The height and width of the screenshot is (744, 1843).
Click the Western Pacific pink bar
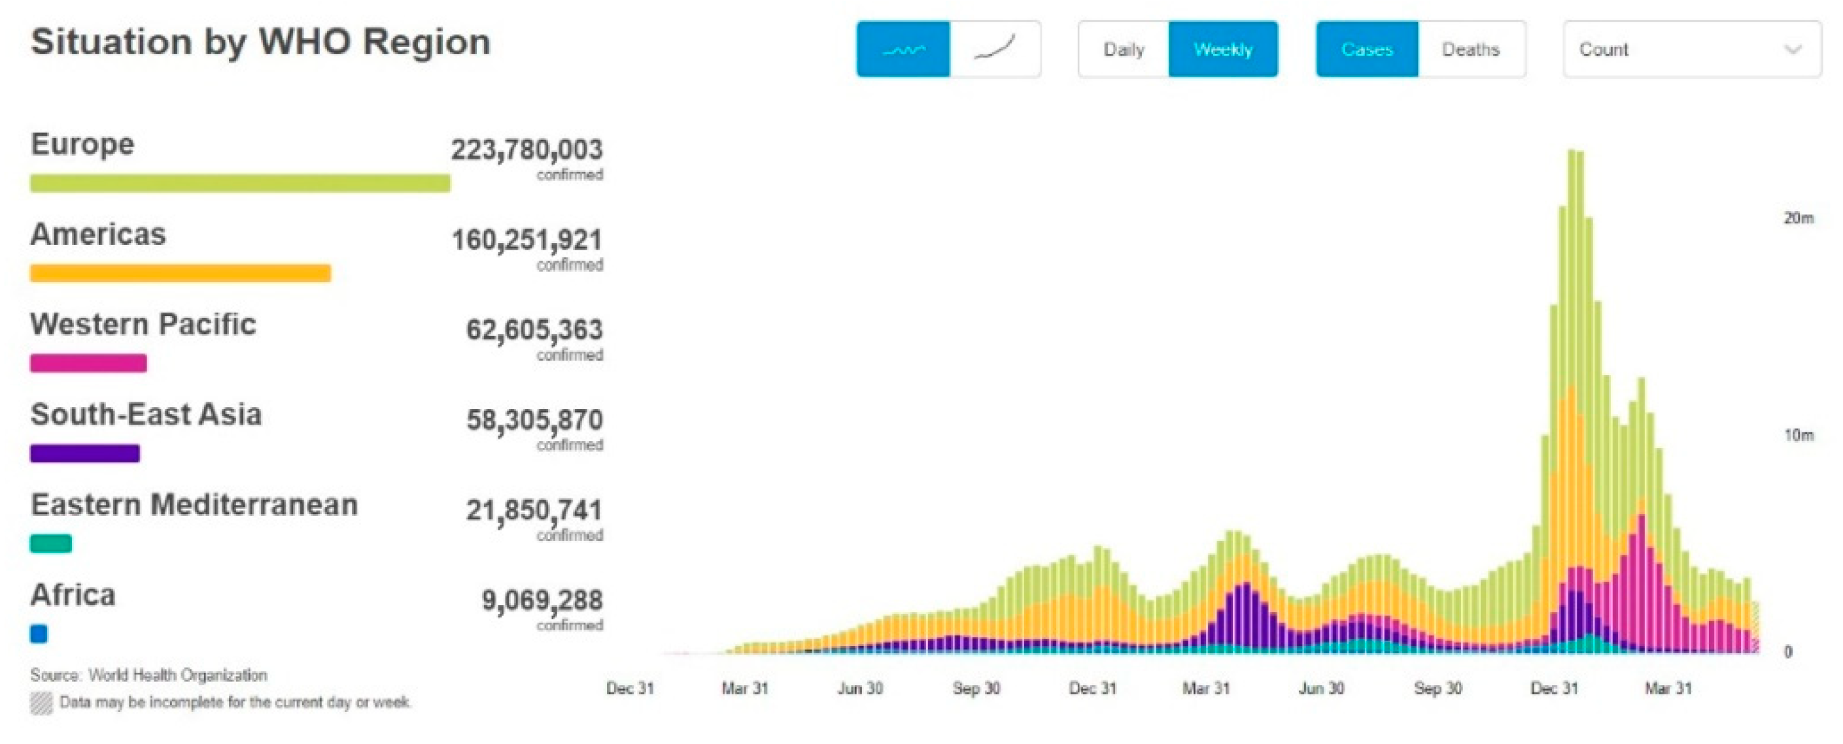[x=88, y=363]
